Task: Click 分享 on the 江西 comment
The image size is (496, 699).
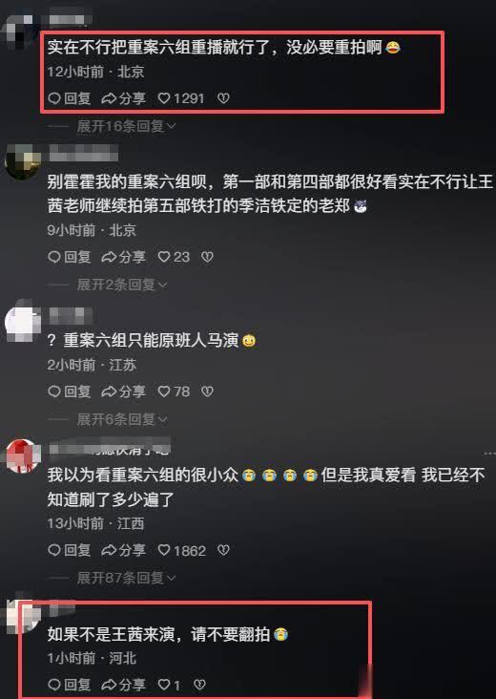Action: (x=123, y=550)
